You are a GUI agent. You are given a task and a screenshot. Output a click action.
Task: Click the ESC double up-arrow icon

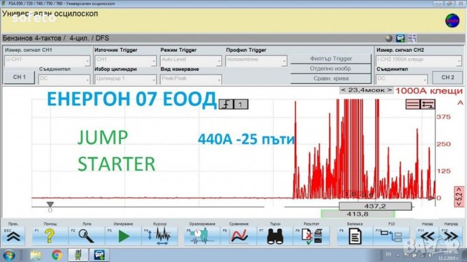(13, 236)
